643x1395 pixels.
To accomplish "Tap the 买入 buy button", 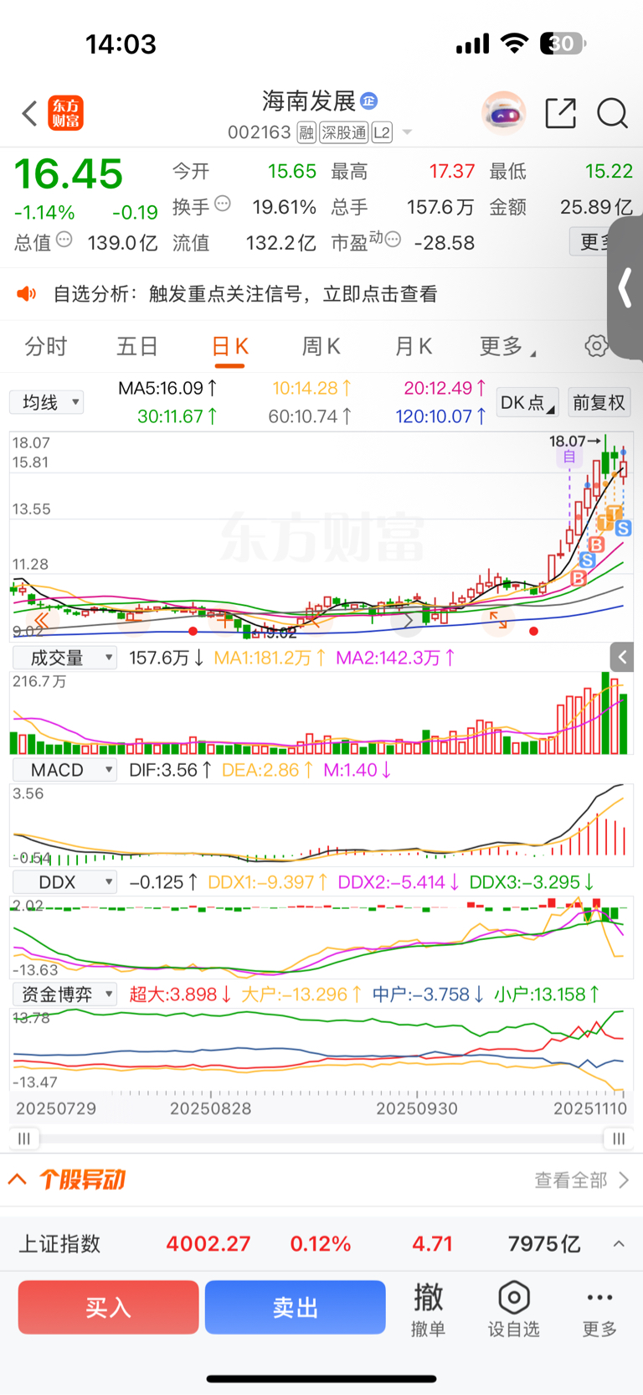I will tap(108, 1307).
